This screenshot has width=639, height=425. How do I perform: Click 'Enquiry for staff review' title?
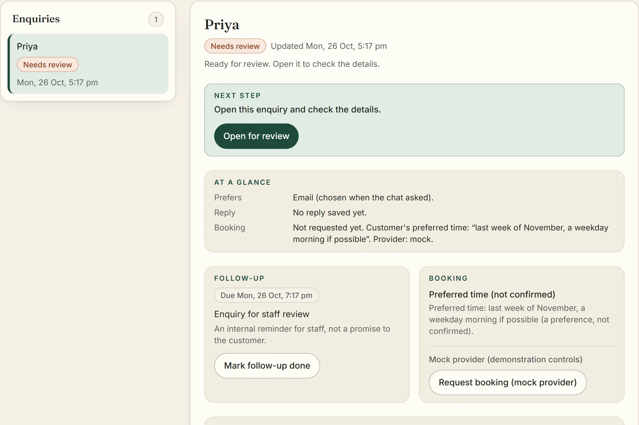click(x=262, y=314)
